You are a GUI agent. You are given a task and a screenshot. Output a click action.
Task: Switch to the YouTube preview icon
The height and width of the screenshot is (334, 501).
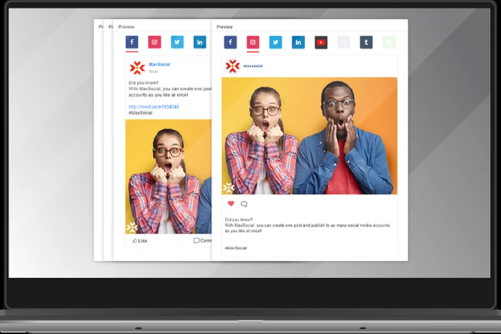tap(321, 43)
